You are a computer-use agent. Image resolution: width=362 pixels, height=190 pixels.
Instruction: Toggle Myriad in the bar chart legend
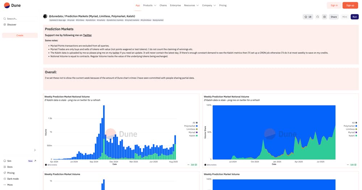click(x=193, y=132)
